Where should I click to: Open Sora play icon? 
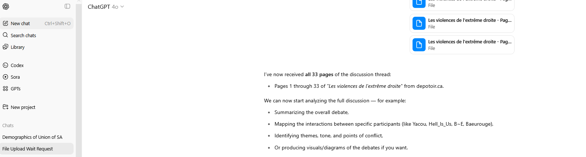click(x=5, y=77)
